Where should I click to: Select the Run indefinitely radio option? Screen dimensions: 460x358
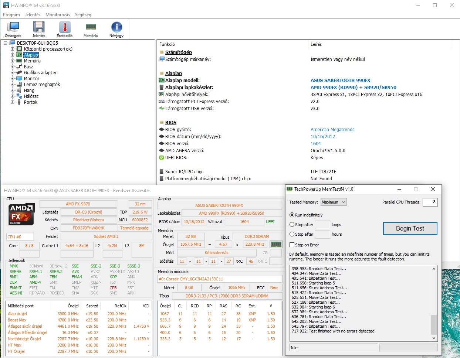(x=292, y=215)
